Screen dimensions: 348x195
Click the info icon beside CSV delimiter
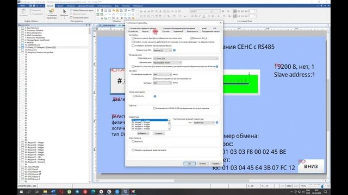click(174, 50)
